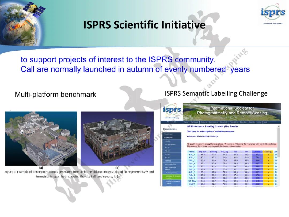The height and width of the screenshot is (217, 289).
Task: Click the ISPRS Semantic Labelling Challenge heading
Action: pyautogui.click(x=216, y=93)
